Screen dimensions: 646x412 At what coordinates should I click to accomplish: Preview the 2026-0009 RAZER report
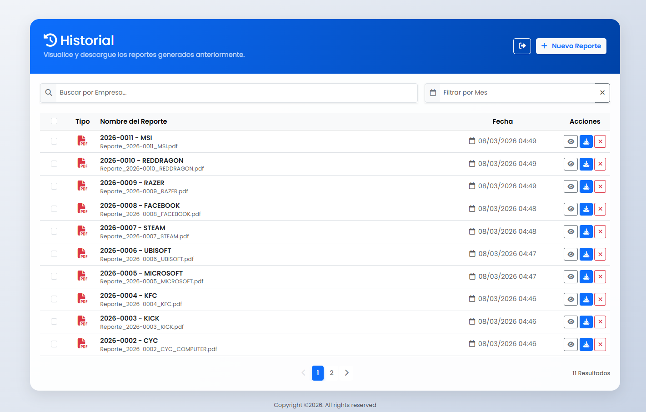[x=571, y=186]
